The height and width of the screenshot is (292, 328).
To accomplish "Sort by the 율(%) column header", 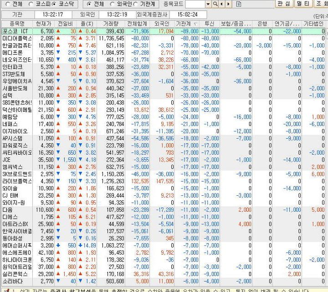I will pos(87,24).
